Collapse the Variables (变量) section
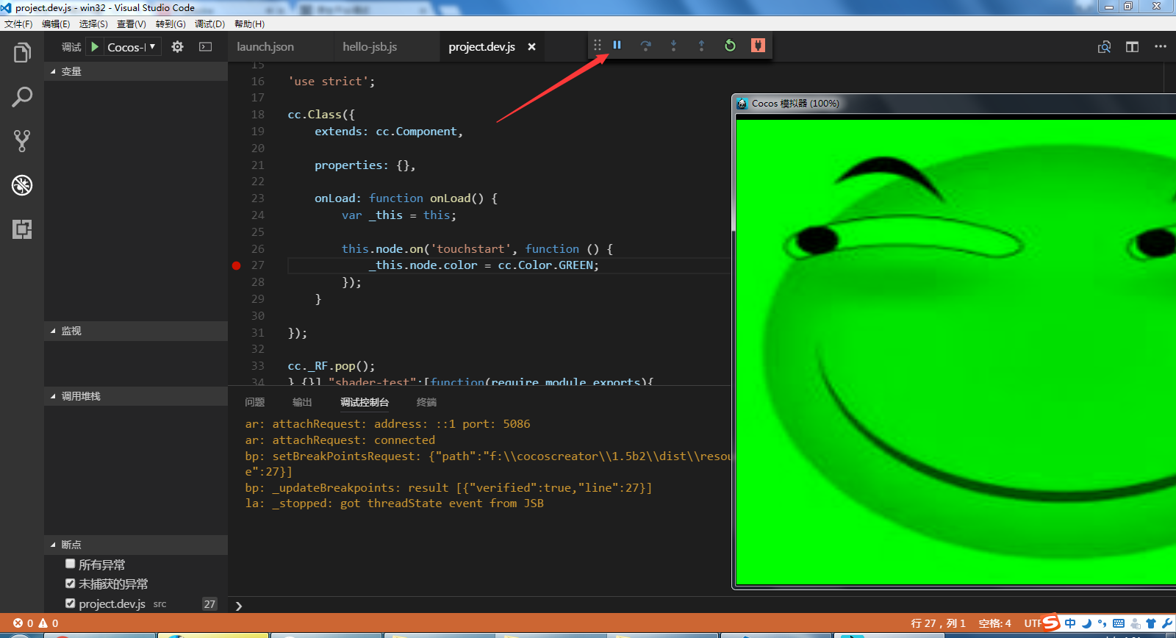The image size is (1176, 638). (x=136, y=71)
